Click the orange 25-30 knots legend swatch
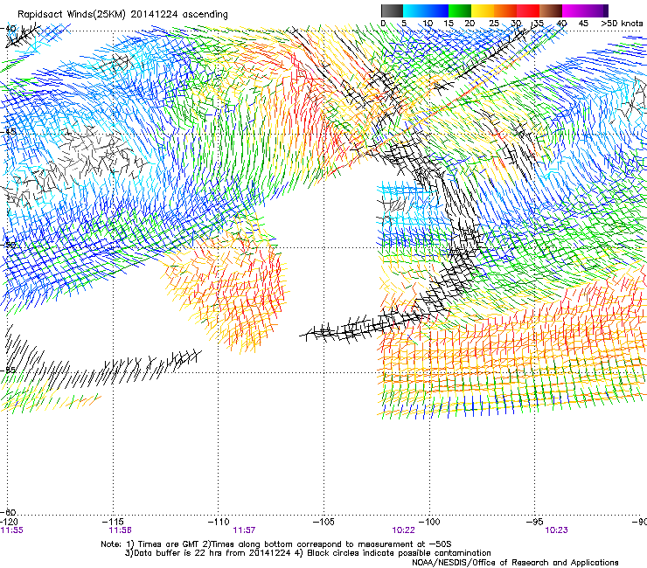This screenshot has width=647, height=568. (505, 10)
